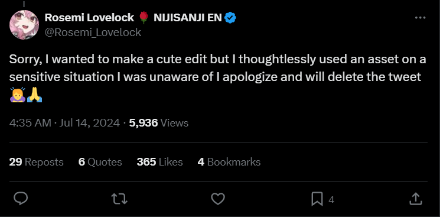Open the share icon menu
The height and width of the screenshot is (217, 440).
coord(416,199)
